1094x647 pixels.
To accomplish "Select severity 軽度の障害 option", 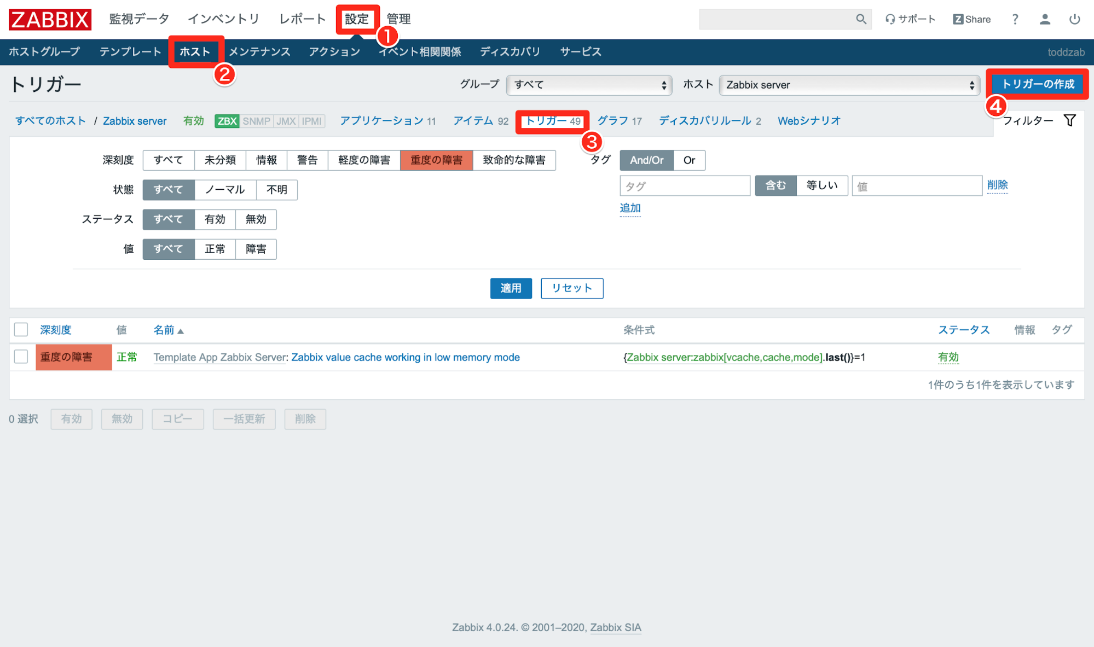I will (x=364, y=160).
